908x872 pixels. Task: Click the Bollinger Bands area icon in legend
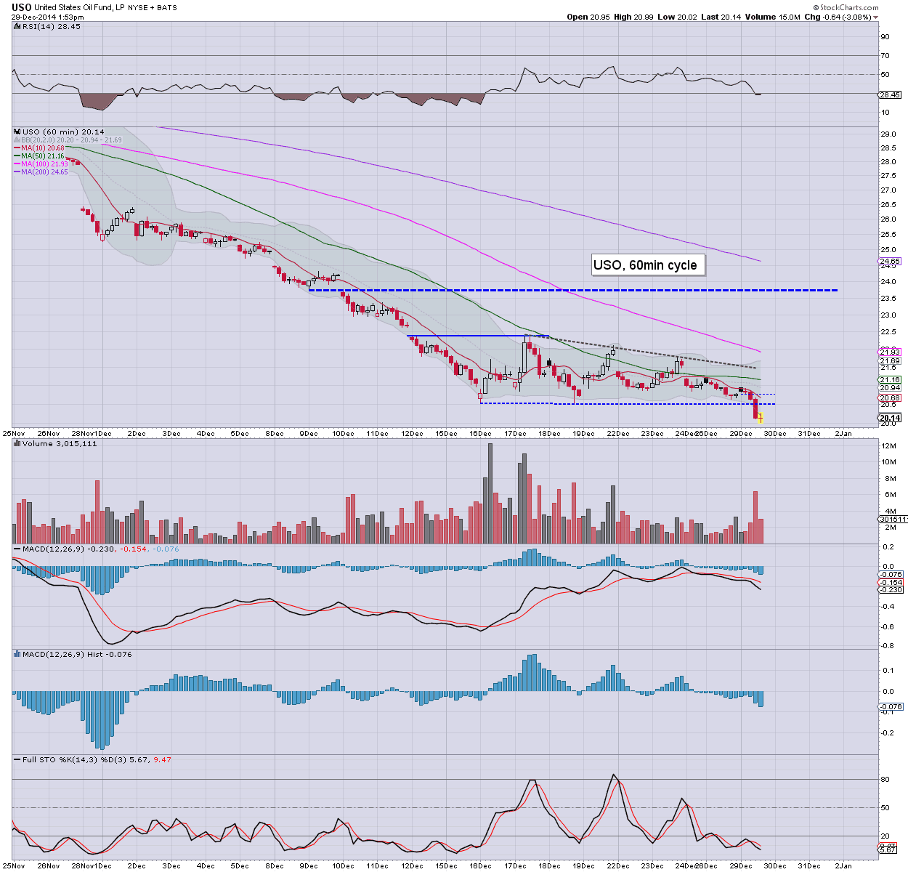point(17,140)
